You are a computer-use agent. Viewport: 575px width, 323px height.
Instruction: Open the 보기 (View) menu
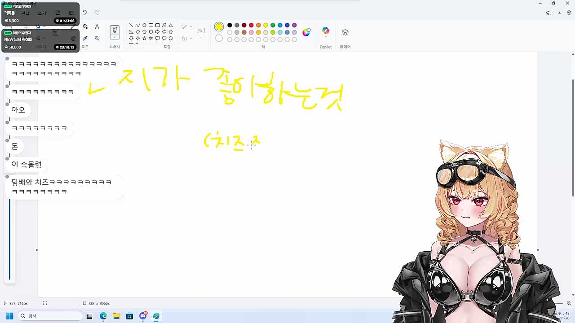(x=42, y=13)
